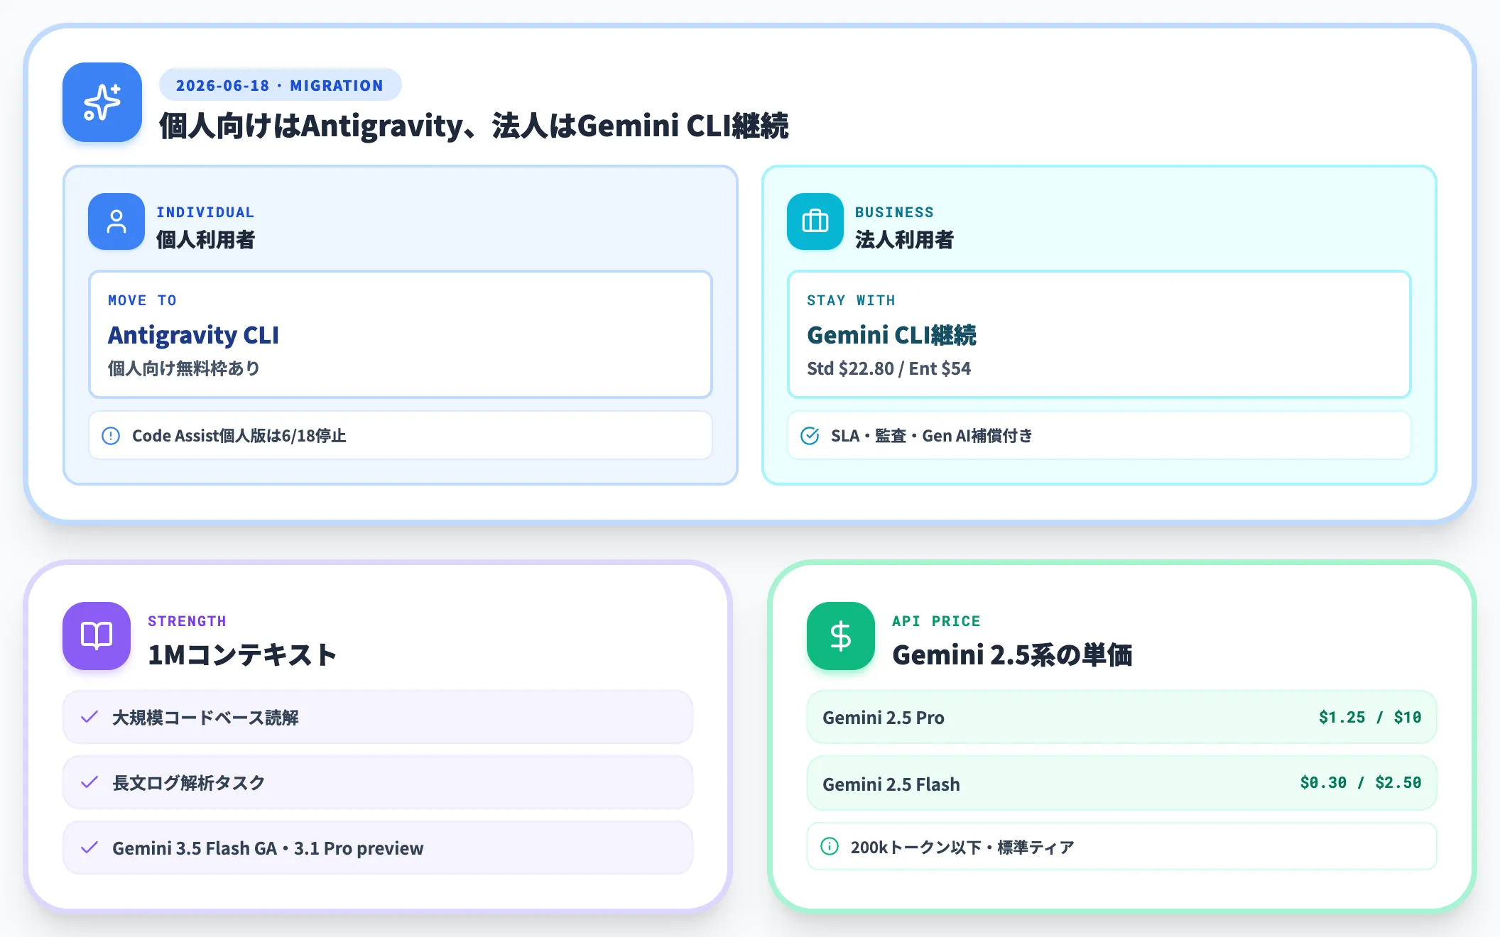Click the green dollar-sign icon near API PRICE

841,636
